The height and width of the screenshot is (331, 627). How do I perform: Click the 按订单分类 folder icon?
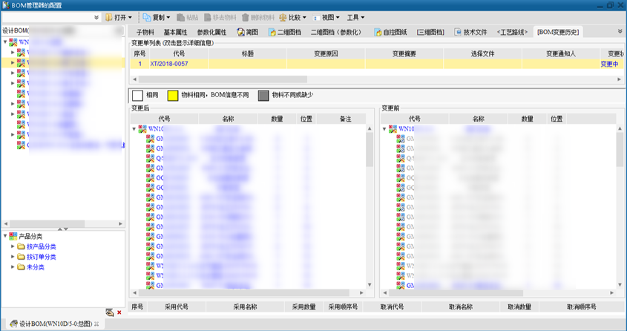pyautogui.click(x=22, y=257)
